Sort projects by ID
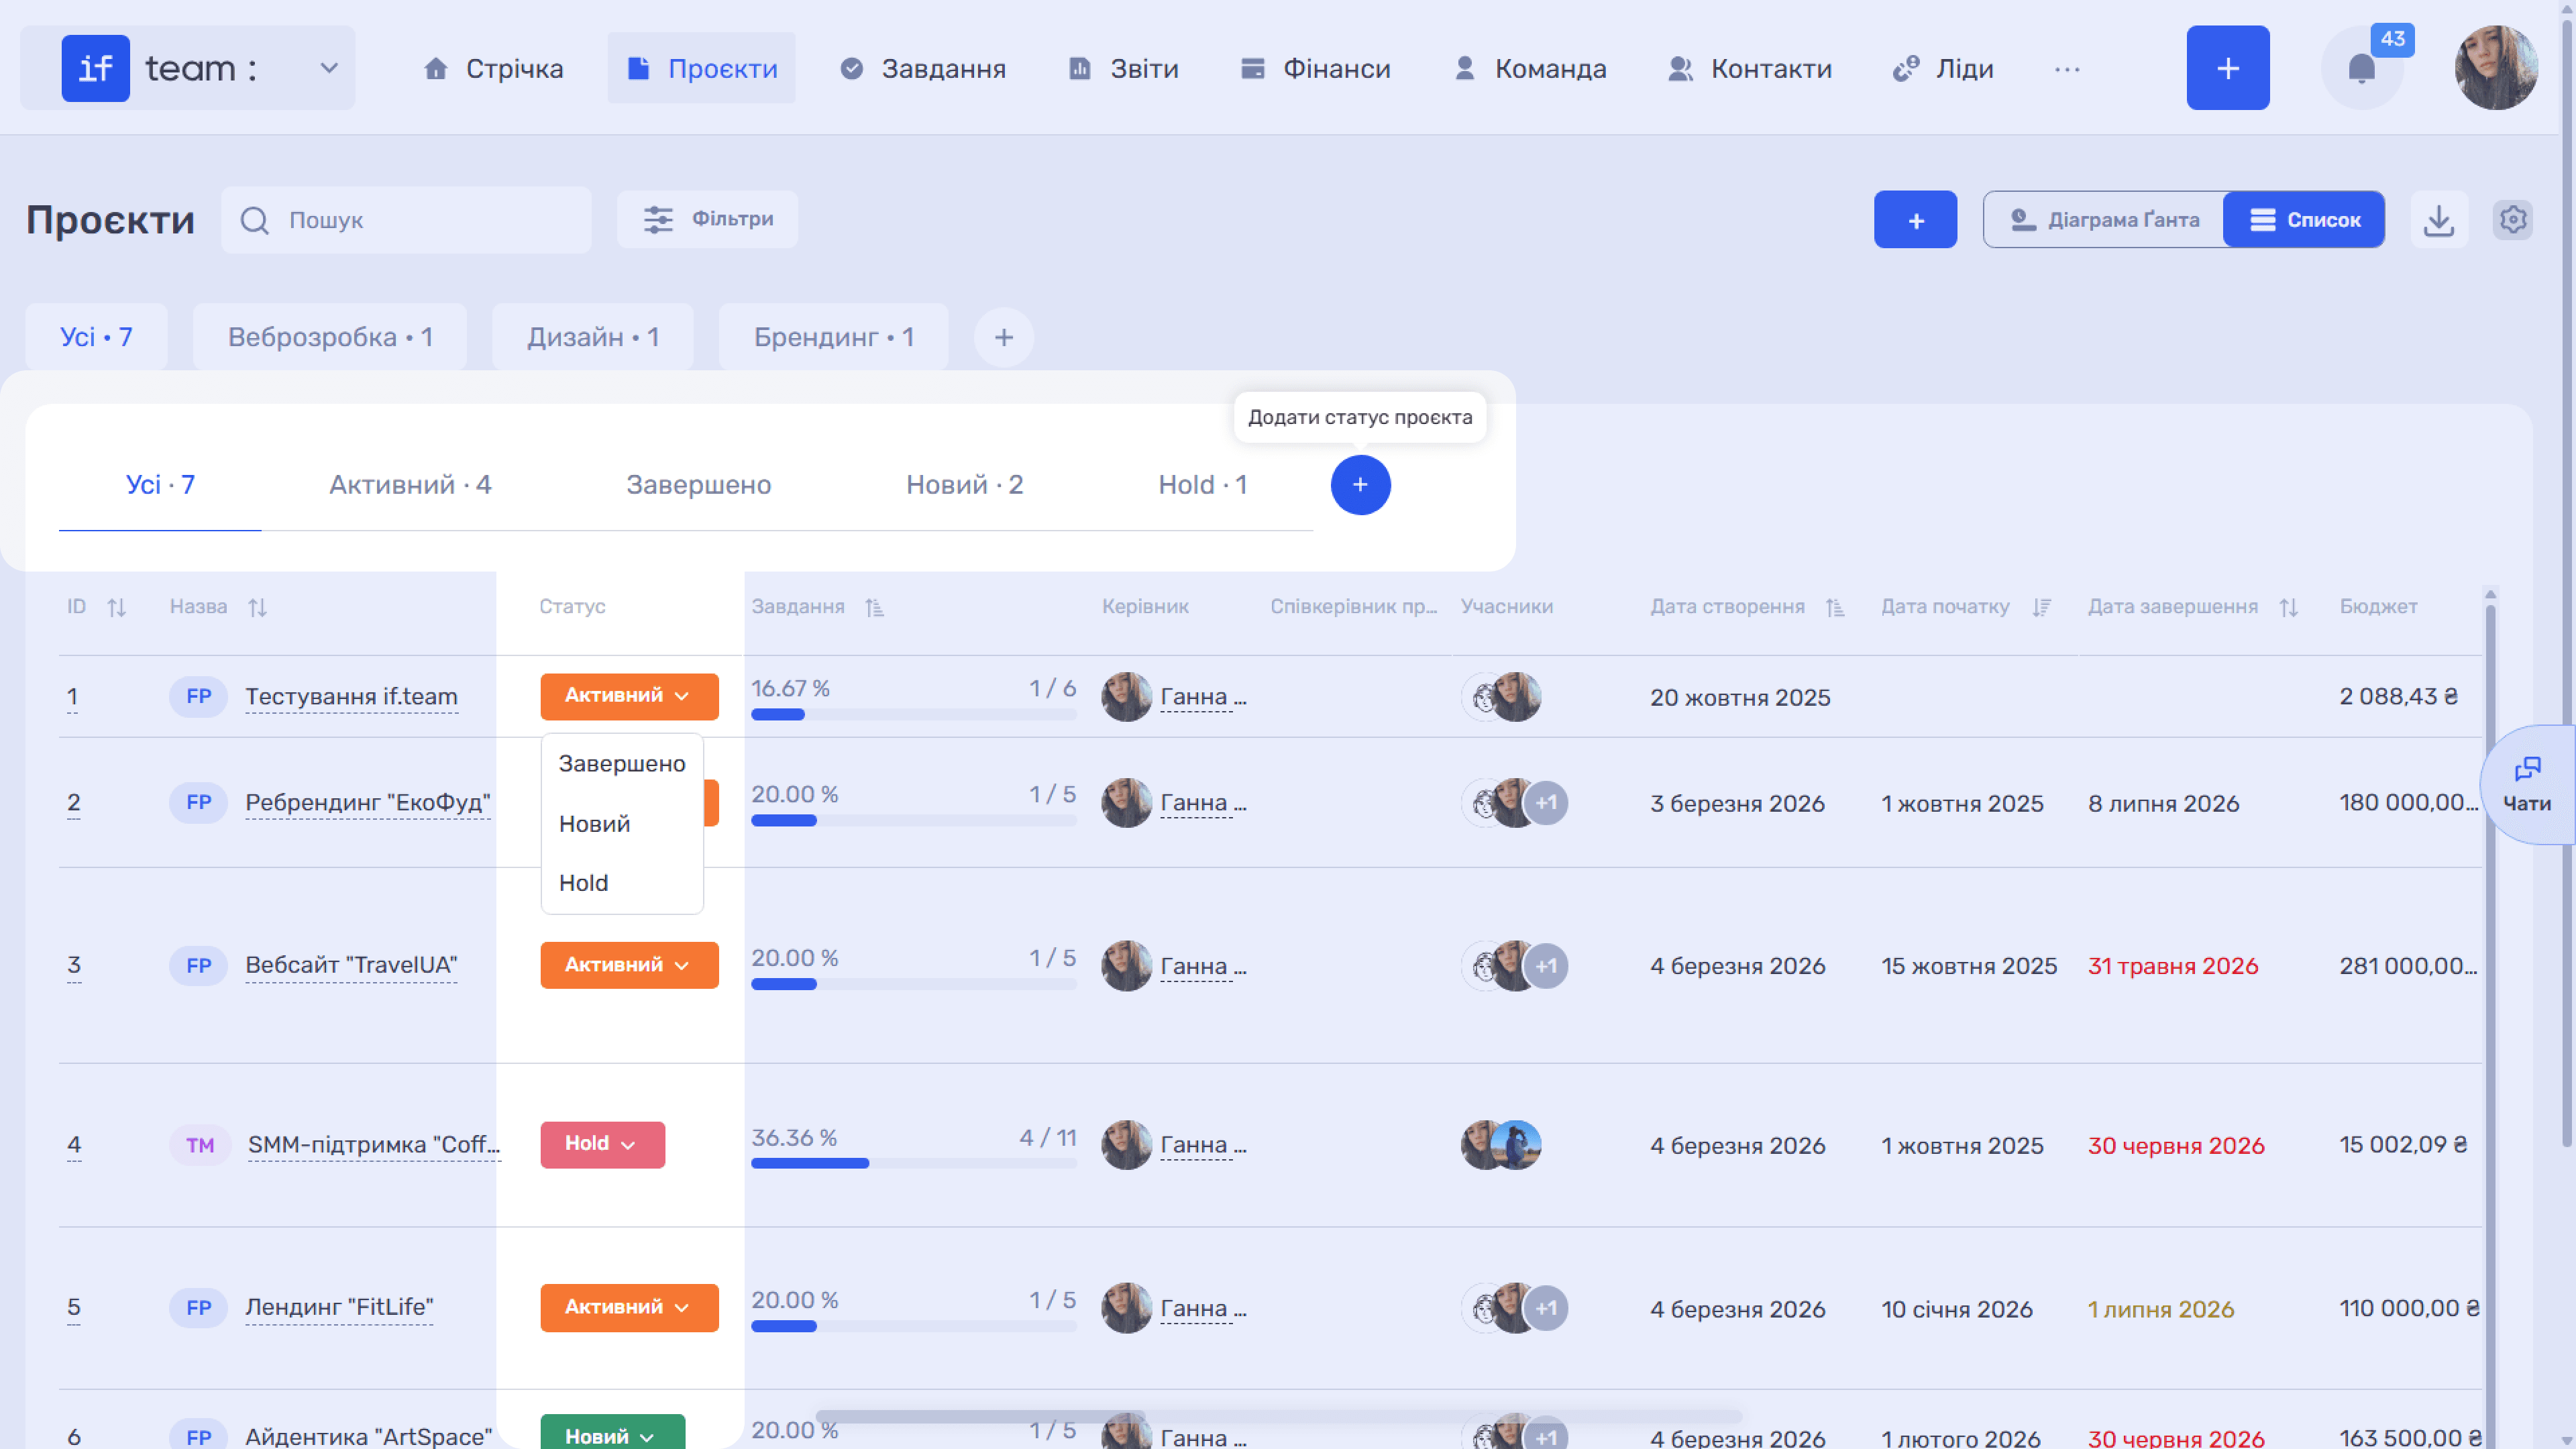This screenshot has width=2576, height=1449. (x=117, y=607)
